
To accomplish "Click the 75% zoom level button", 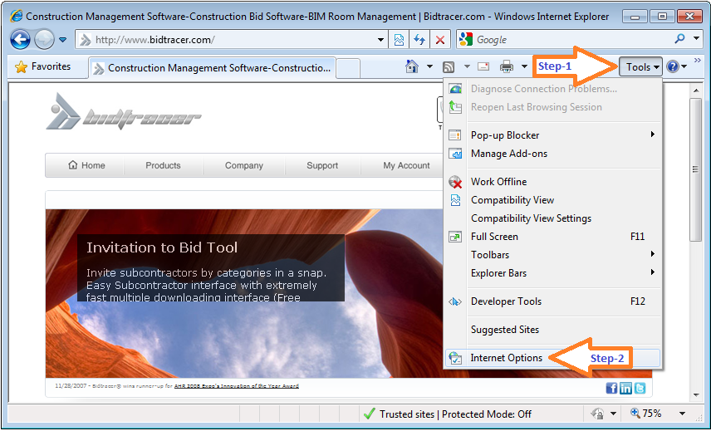I will click(645, 414).
